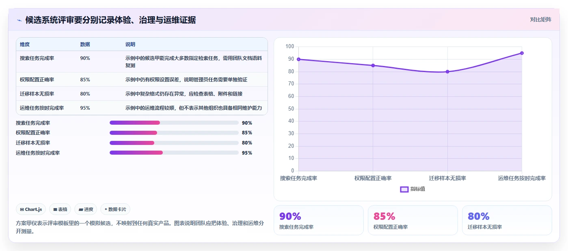This screenshot has width=568, height=251.
Task: Click the 95% label beside progress bar
Action: 247,153
